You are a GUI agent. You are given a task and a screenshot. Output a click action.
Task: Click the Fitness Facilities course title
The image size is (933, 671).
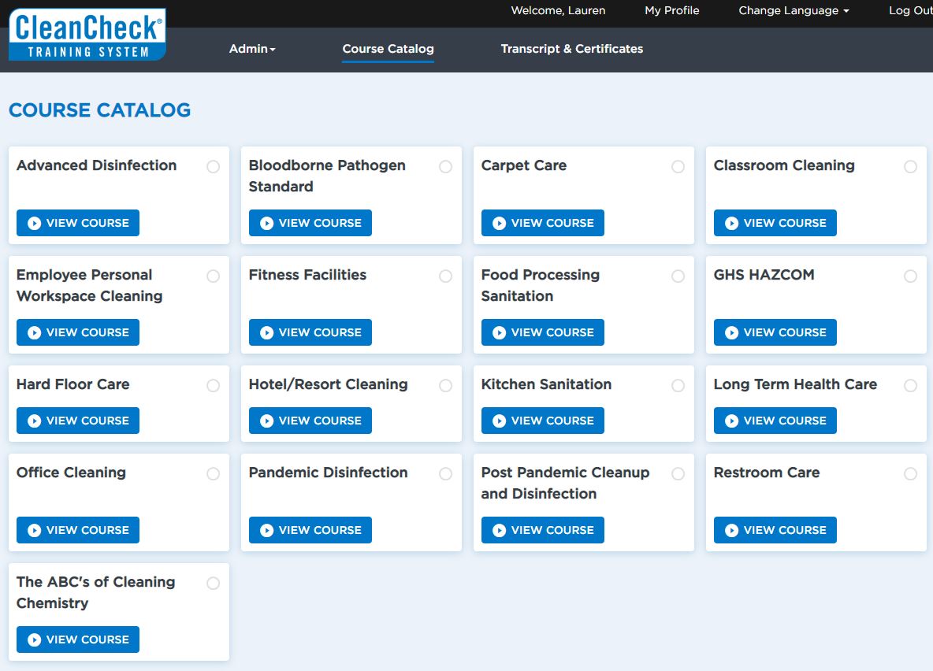307,275
